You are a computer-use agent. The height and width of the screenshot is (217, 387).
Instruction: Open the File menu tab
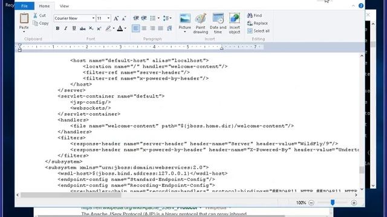[x=24, y=6]
